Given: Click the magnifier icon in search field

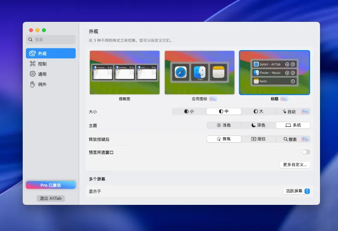Looking at the screenshot, I should (30, 39).
